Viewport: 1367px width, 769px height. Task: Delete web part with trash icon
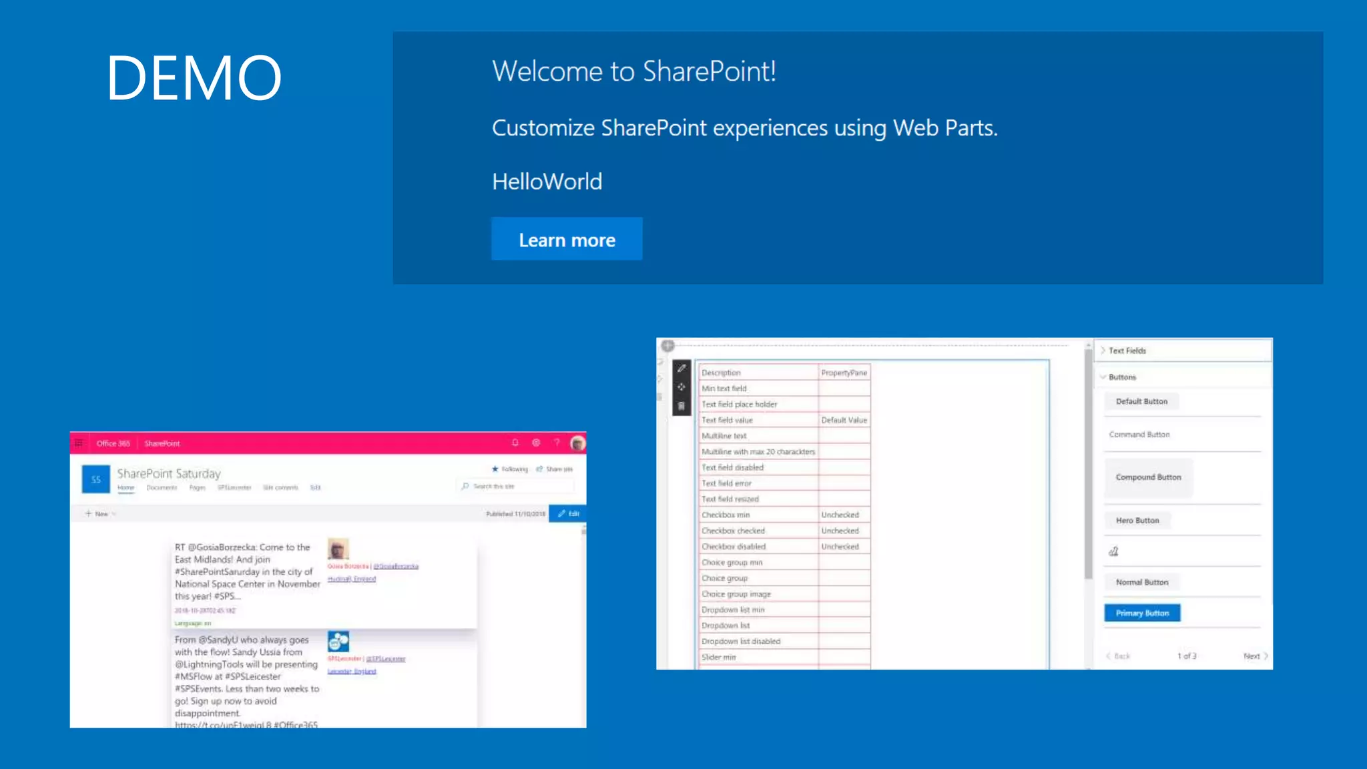(x=681, y=406)
